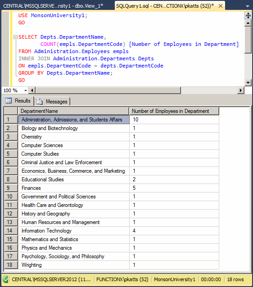Open the Results tab

tap(18, 101)
